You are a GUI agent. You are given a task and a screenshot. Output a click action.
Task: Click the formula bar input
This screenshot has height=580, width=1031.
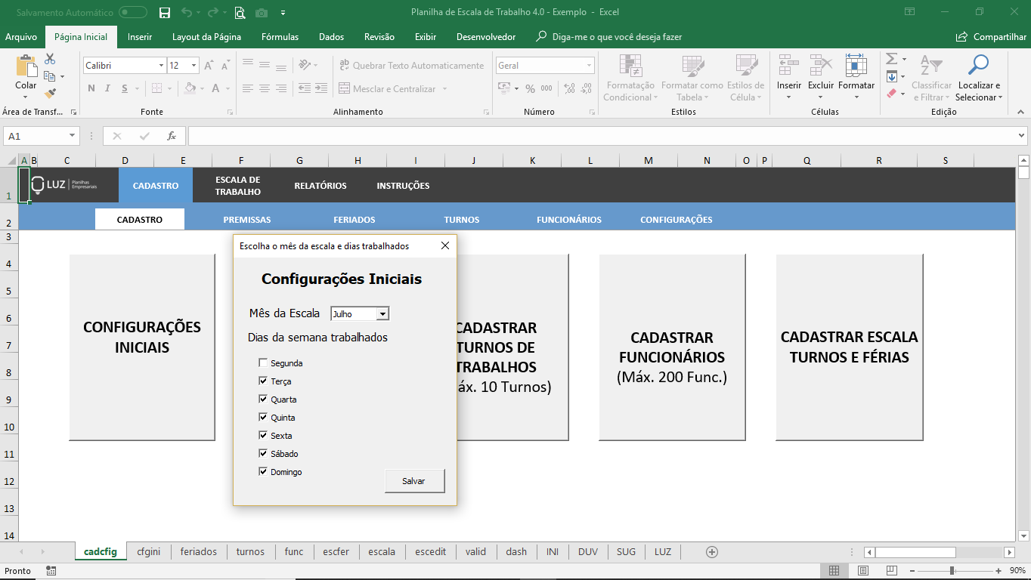(601, 136)
